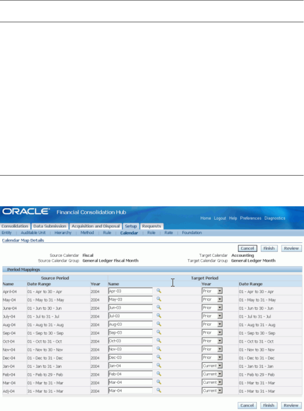Viewport: 304px width, 411px height.
Task: Open the Hierarchy subtab
Action: 63,232
